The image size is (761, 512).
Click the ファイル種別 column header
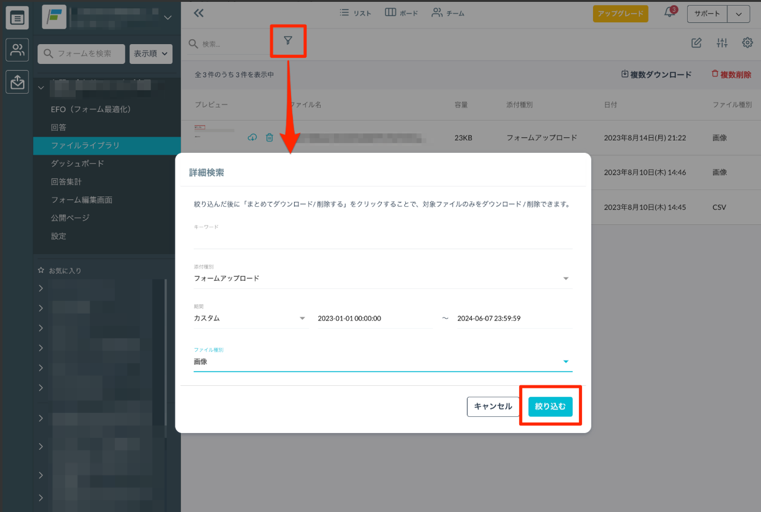point(732,105)
